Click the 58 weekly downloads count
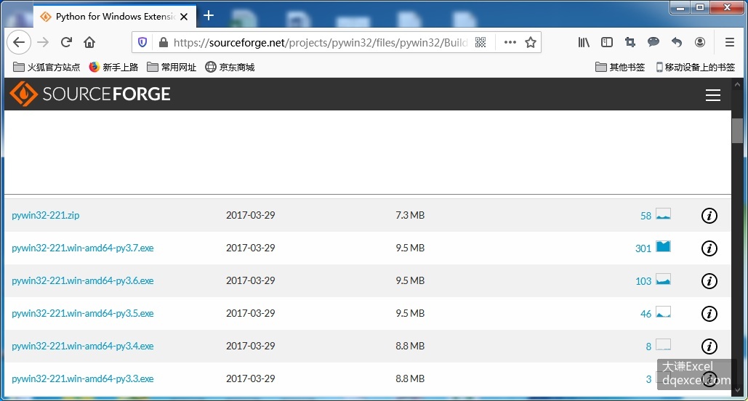 [x=646, y=216]
